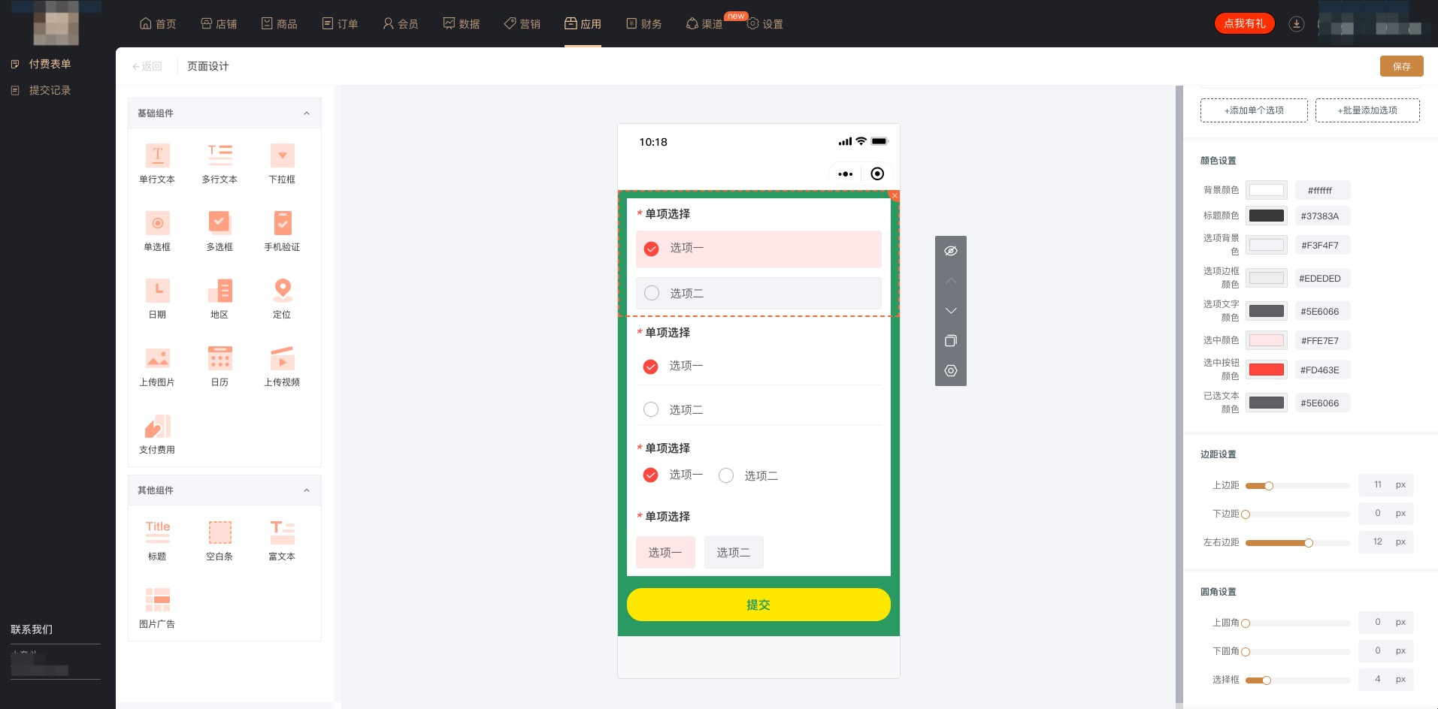This screenshot has height=709, width=1438.
Task: Open the 商品 menu
Action: (279, 24)
